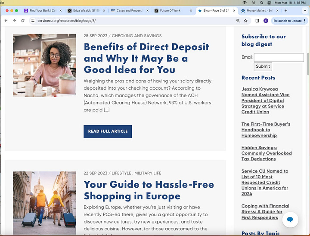Open Spotlight search in menu bar
The image size is (310, 236).
(x=262, y=3)
